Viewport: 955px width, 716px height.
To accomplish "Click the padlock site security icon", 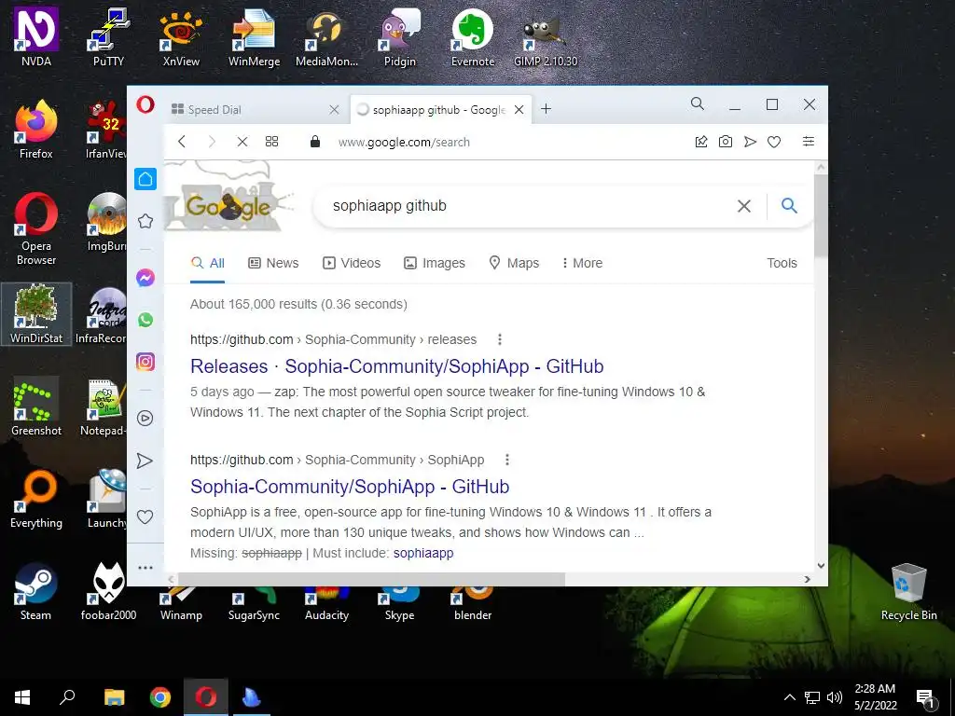I will click(315, 142).
